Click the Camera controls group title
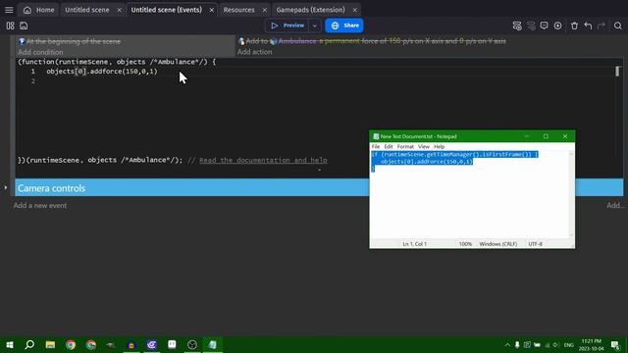Image resolution: width=628 pixels, height=353 pixels. (51, 188)
